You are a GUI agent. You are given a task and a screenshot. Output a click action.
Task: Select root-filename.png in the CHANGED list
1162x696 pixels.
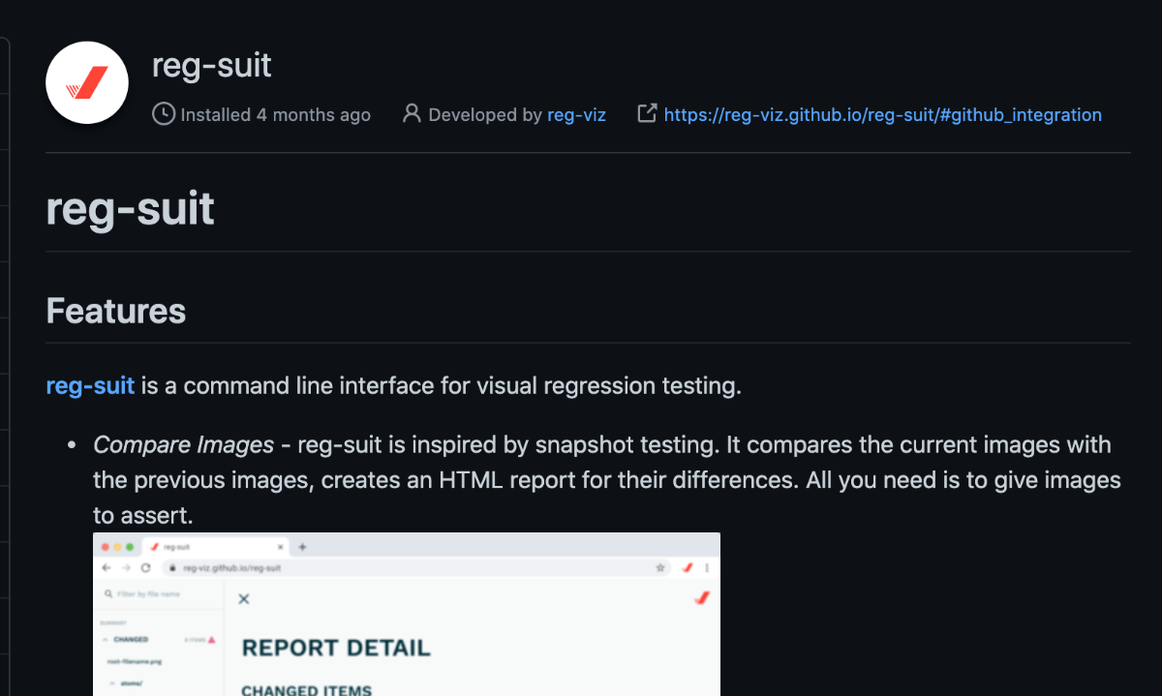135,661
